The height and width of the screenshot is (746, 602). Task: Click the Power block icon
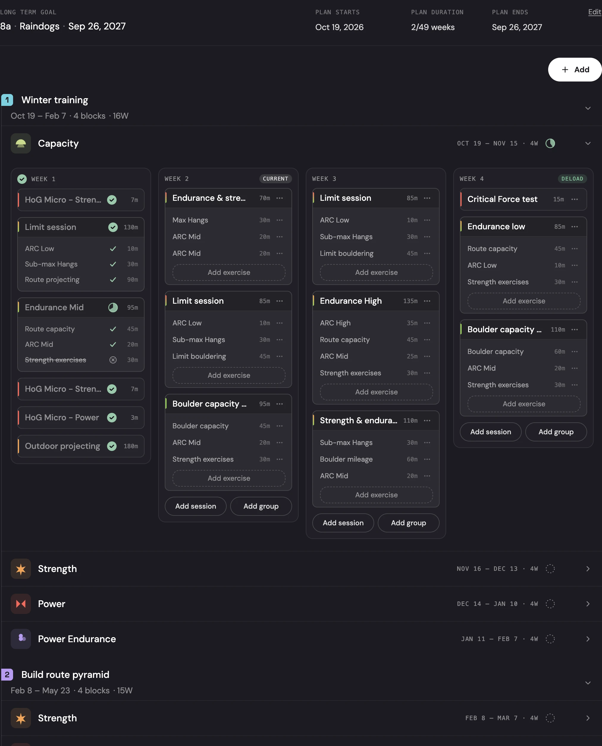[21, 604]
